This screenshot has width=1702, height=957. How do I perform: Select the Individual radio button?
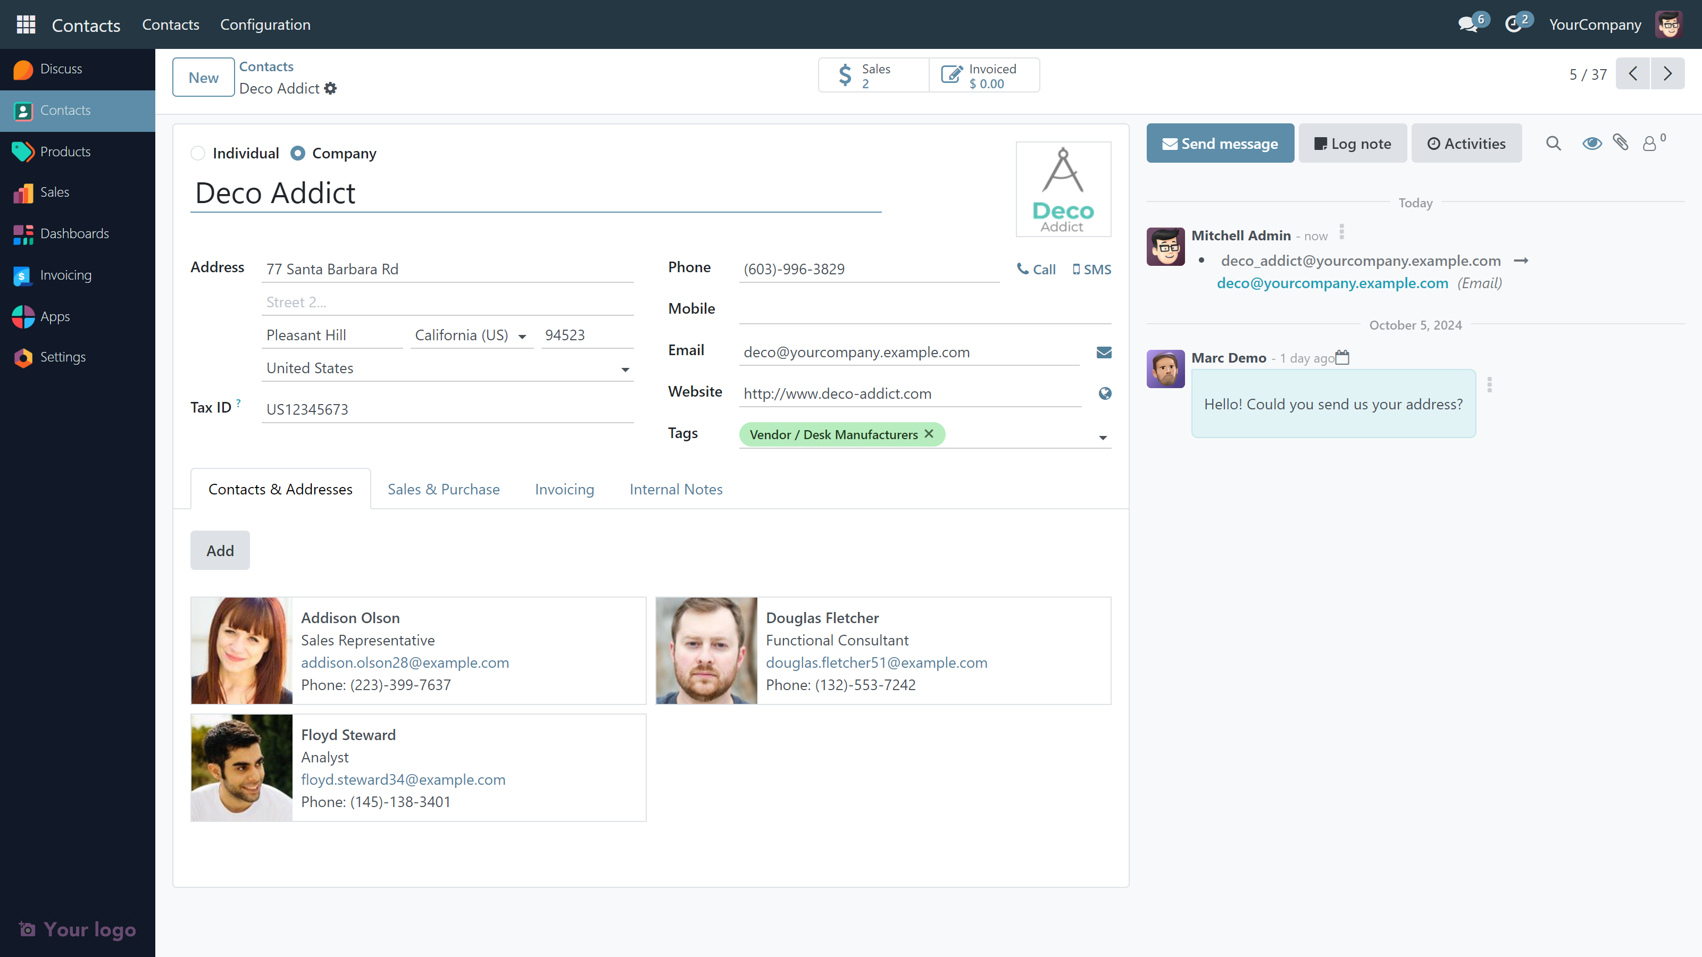(197, 153)
